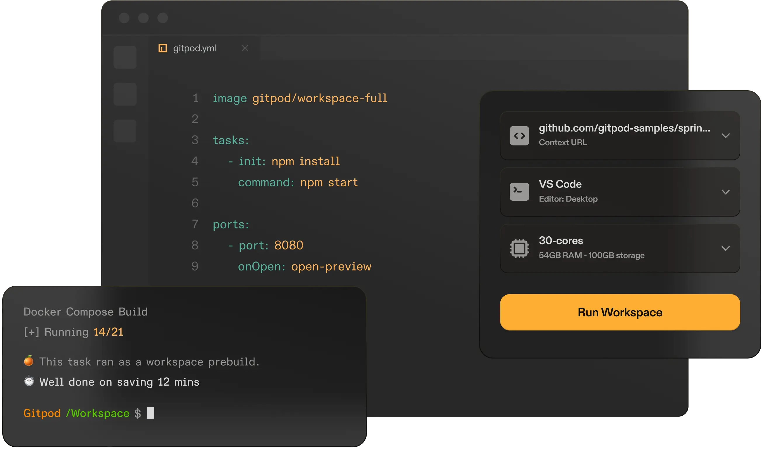
Task: Click 'npm start' on line 5
Action: (x=329, y=183)
